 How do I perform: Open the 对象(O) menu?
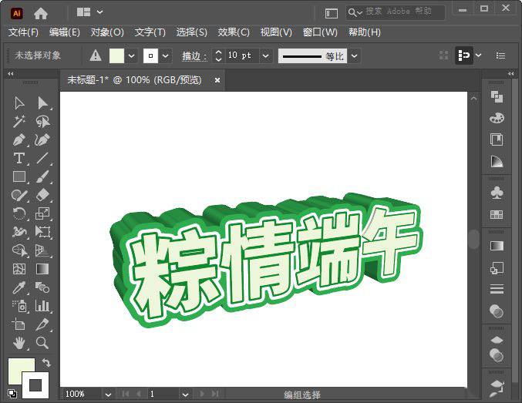[x=107, y=32]
